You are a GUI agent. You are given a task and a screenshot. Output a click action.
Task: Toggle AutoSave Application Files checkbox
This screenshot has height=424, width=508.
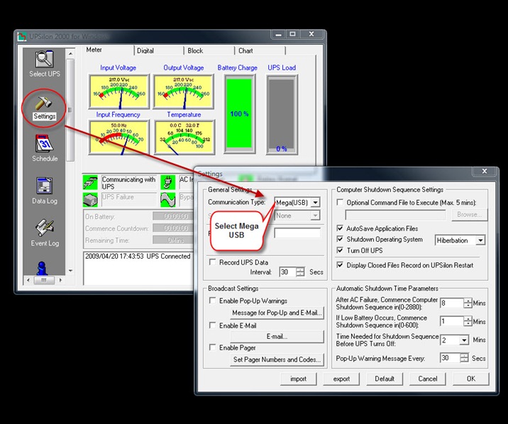click(x=340, y=228)
